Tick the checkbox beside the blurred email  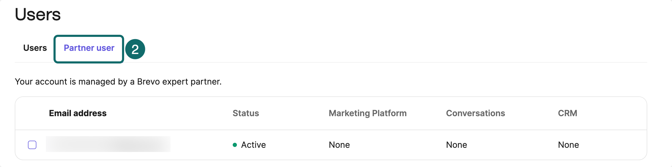(32, 145)
